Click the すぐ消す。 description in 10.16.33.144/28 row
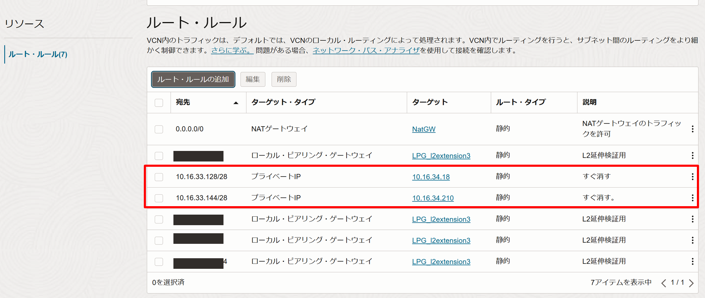Image resolution: width=705 pixels, height=298 pixels. (599, 197)
